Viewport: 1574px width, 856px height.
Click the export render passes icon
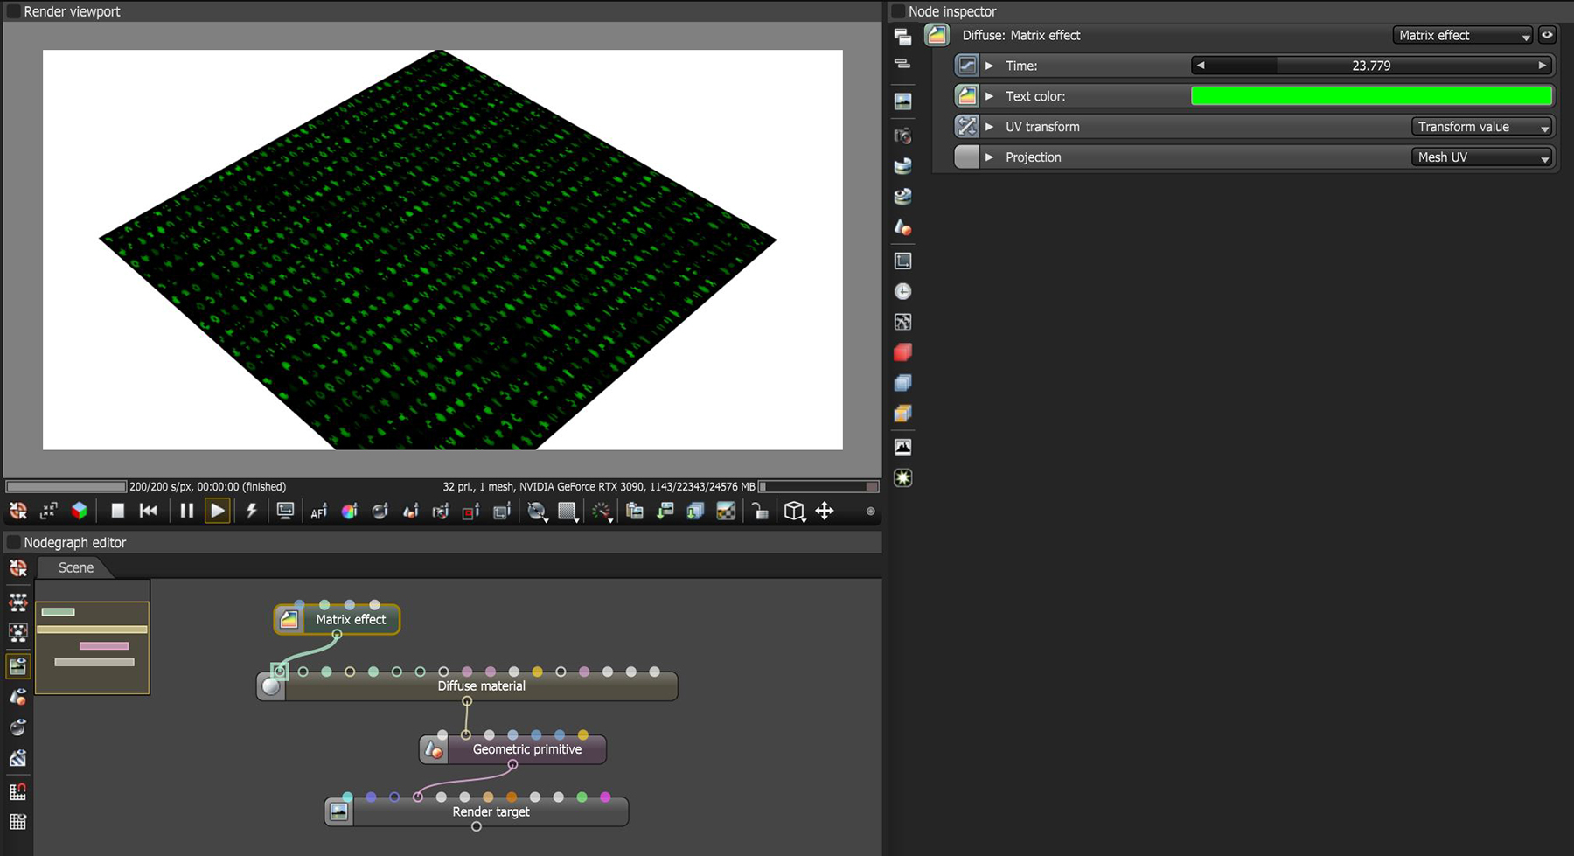[x=696, y=512]
